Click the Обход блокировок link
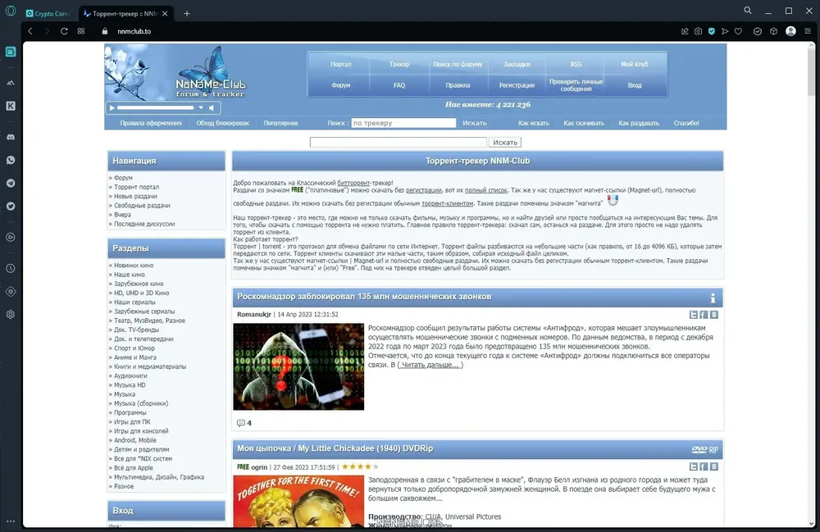The width and height of the screenshot is (820, 532). point(222,123)
